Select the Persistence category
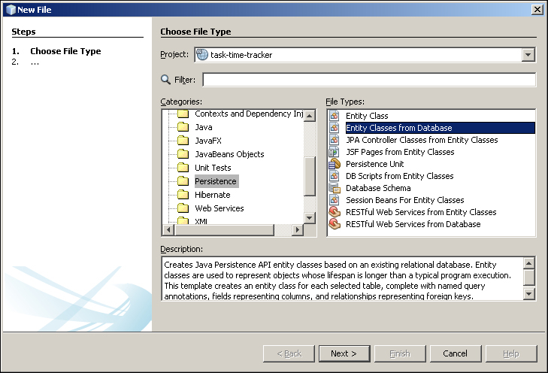This screenshot has width=548, height=373. (216, 181)
